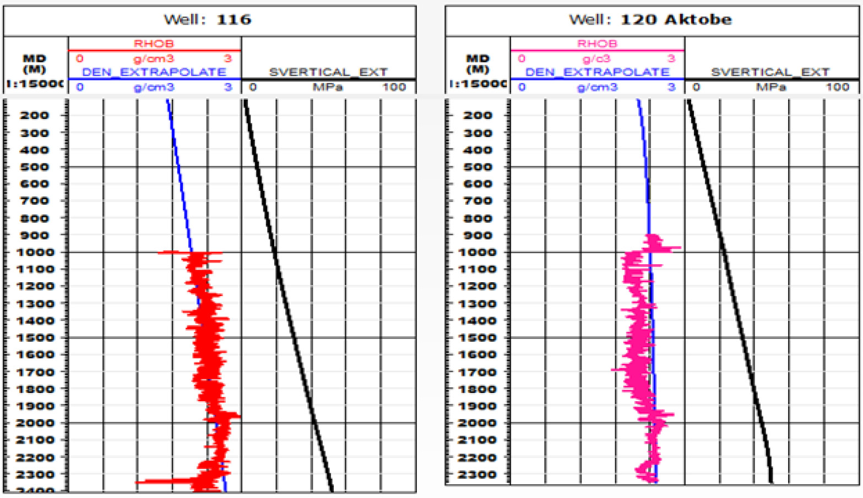Click the 1:15000 scale label in Well 116
The image size is (863, 498).
click(x=34, y=84)
